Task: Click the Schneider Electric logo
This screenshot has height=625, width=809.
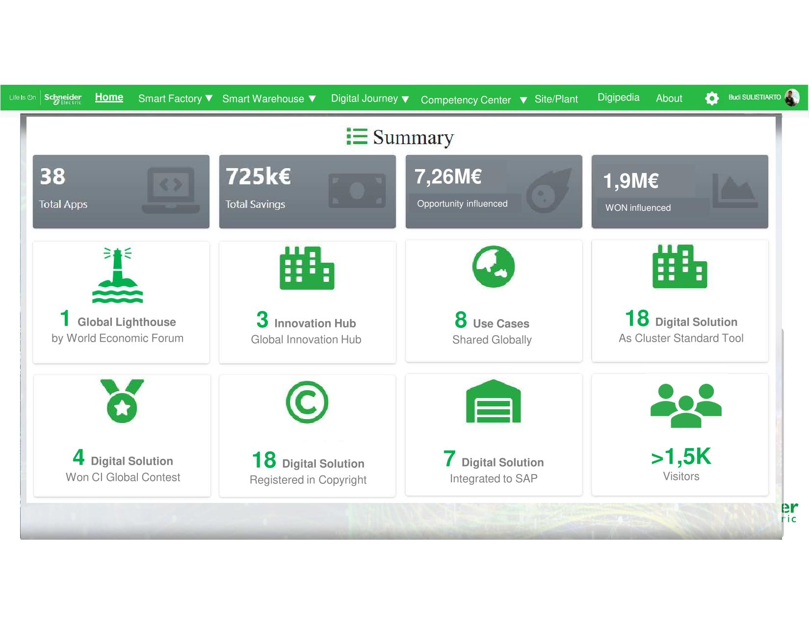Action: [x=63, y=98]
